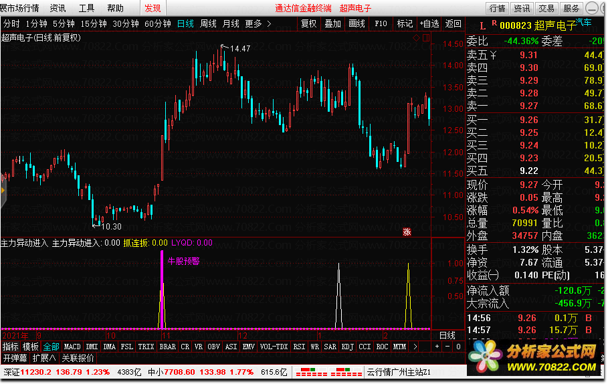Click the R marker beside stock code 000823
The height and width of the screenshot is (384, 608).
[494, 23]
